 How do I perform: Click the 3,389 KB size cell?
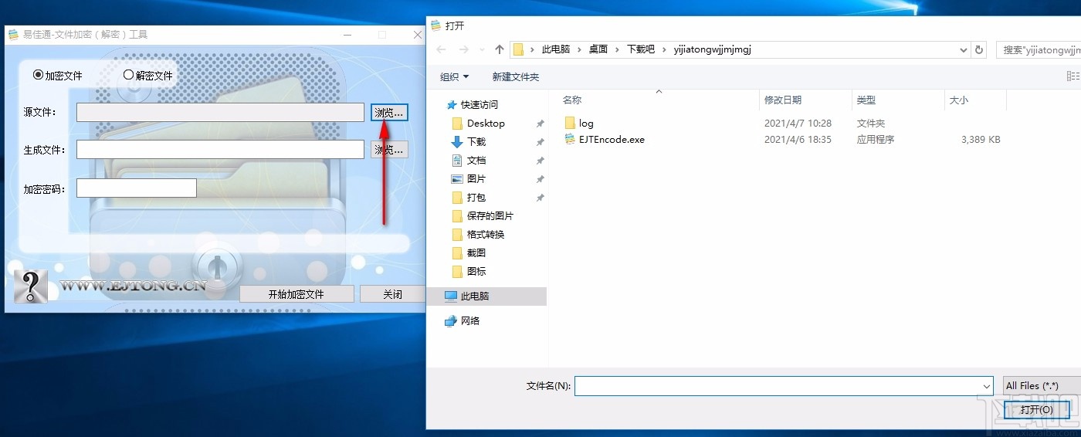[981, 140]
